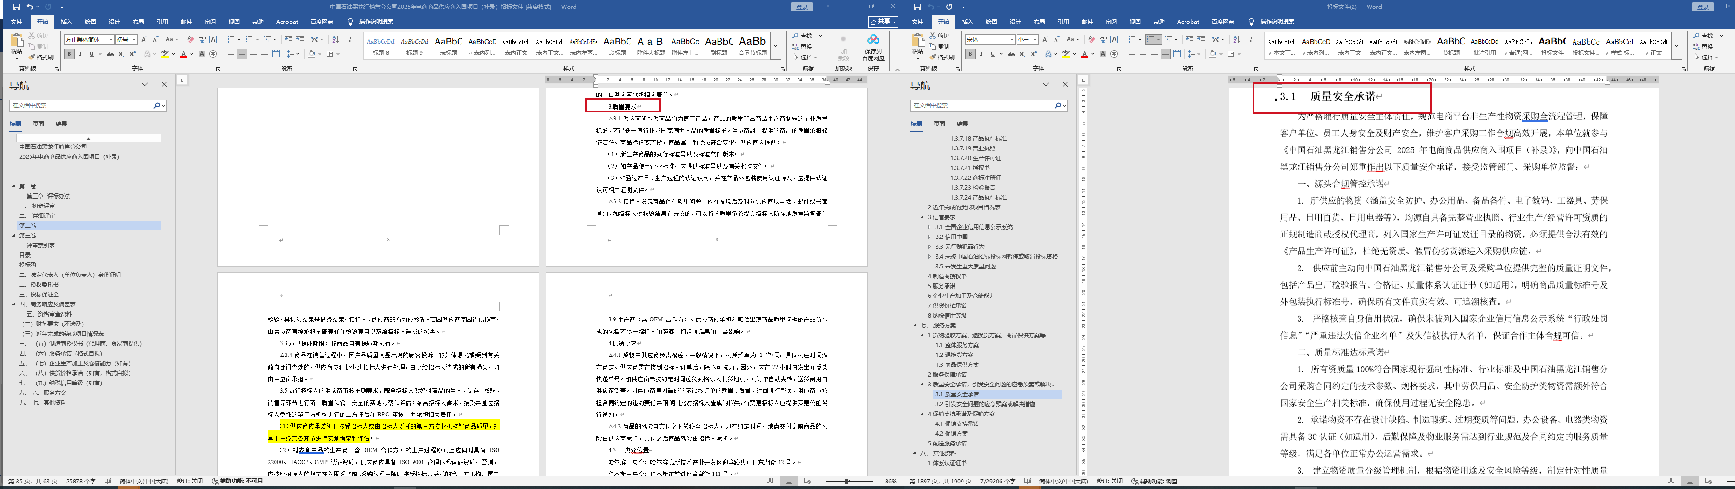Toggle Italic in left Word window

click(80, 54)
